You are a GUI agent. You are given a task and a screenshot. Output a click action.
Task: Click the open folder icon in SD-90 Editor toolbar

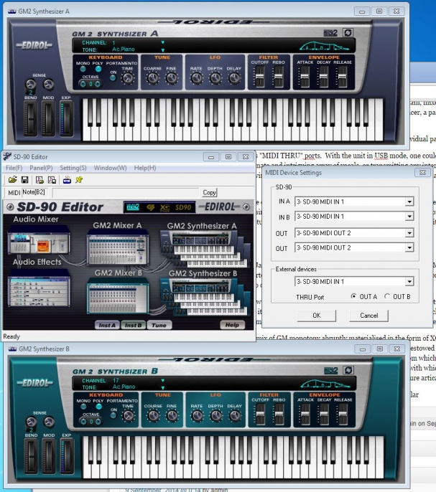(x=13, y=180)
